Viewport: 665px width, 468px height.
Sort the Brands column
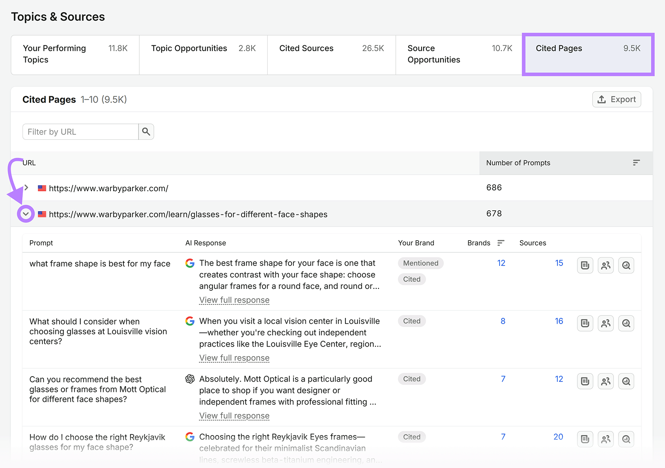(501, 243)
